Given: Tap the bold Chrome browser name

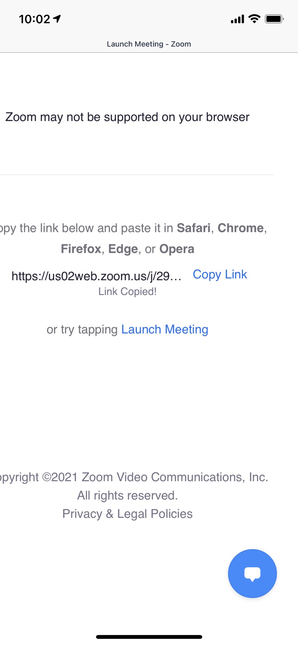Looking at the screenshot, I should click(x=241, y=228).
